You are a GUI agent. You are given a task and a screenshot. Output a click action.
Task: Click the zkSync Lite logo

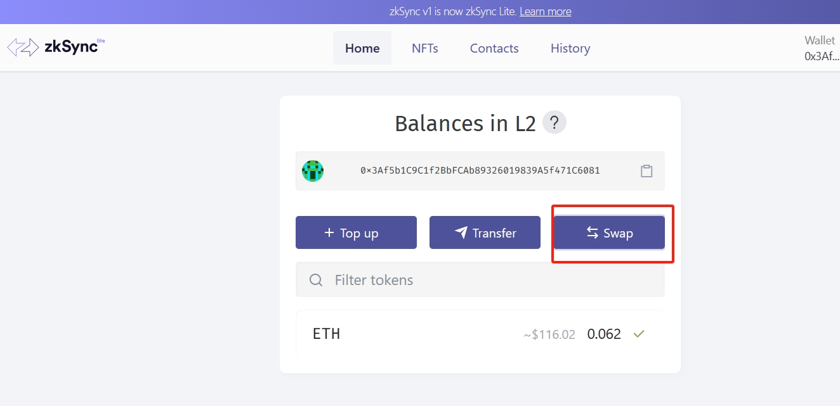click(56, 48)
